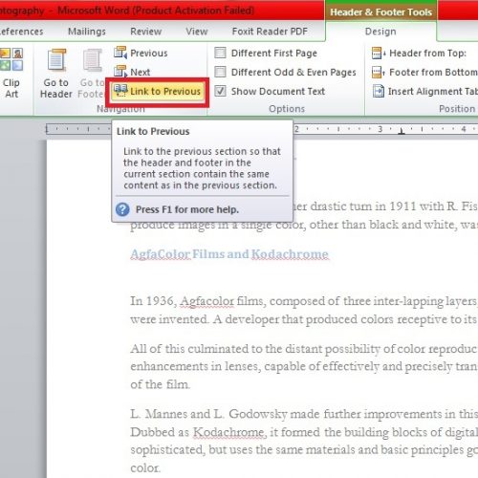Uncheck Show Document Text option

point(220,91)
